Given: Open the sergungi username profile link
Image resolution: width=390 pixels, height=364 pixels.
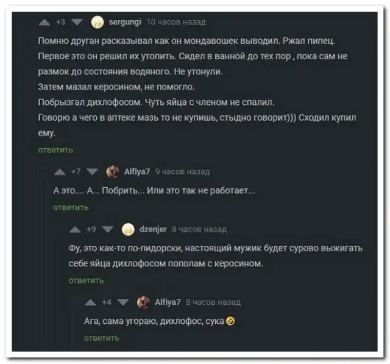Looking at the screenshot, I should tap(126, 23).
